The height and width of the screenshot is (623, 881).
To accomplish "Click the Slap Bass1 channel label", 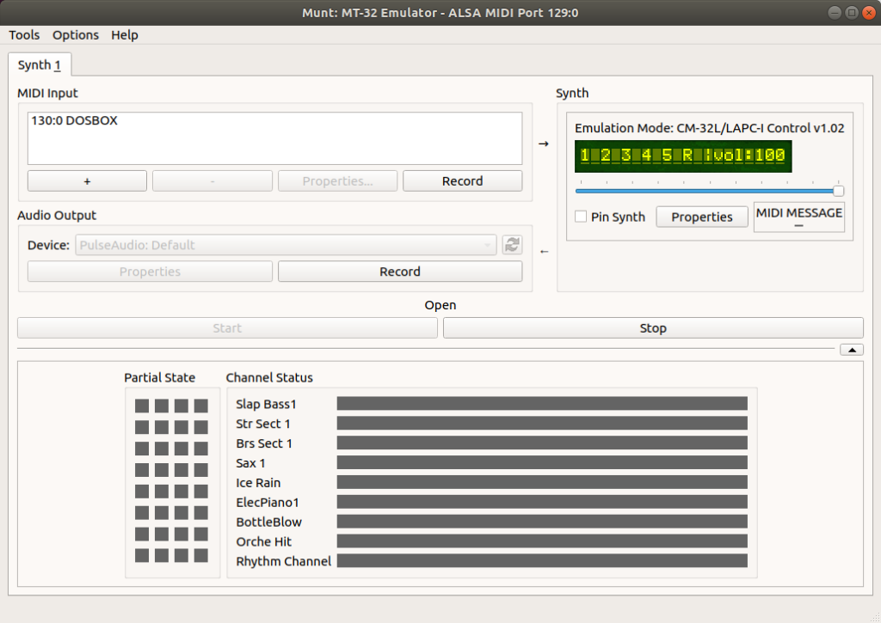I will (x=266, y=404).
